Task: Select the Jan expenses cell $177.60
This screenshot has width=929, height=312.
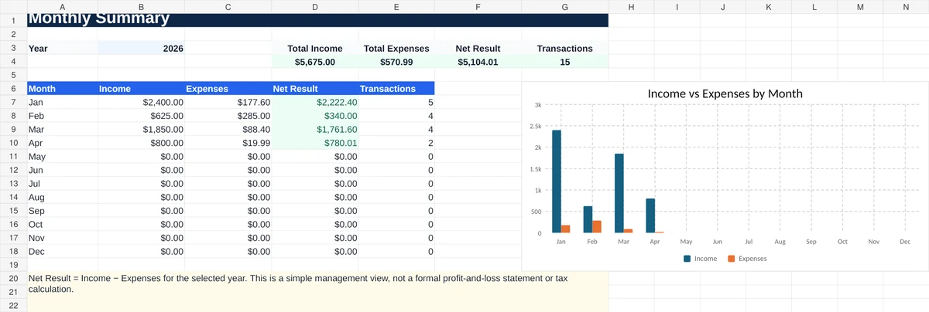Action: (x=228, y=102)
